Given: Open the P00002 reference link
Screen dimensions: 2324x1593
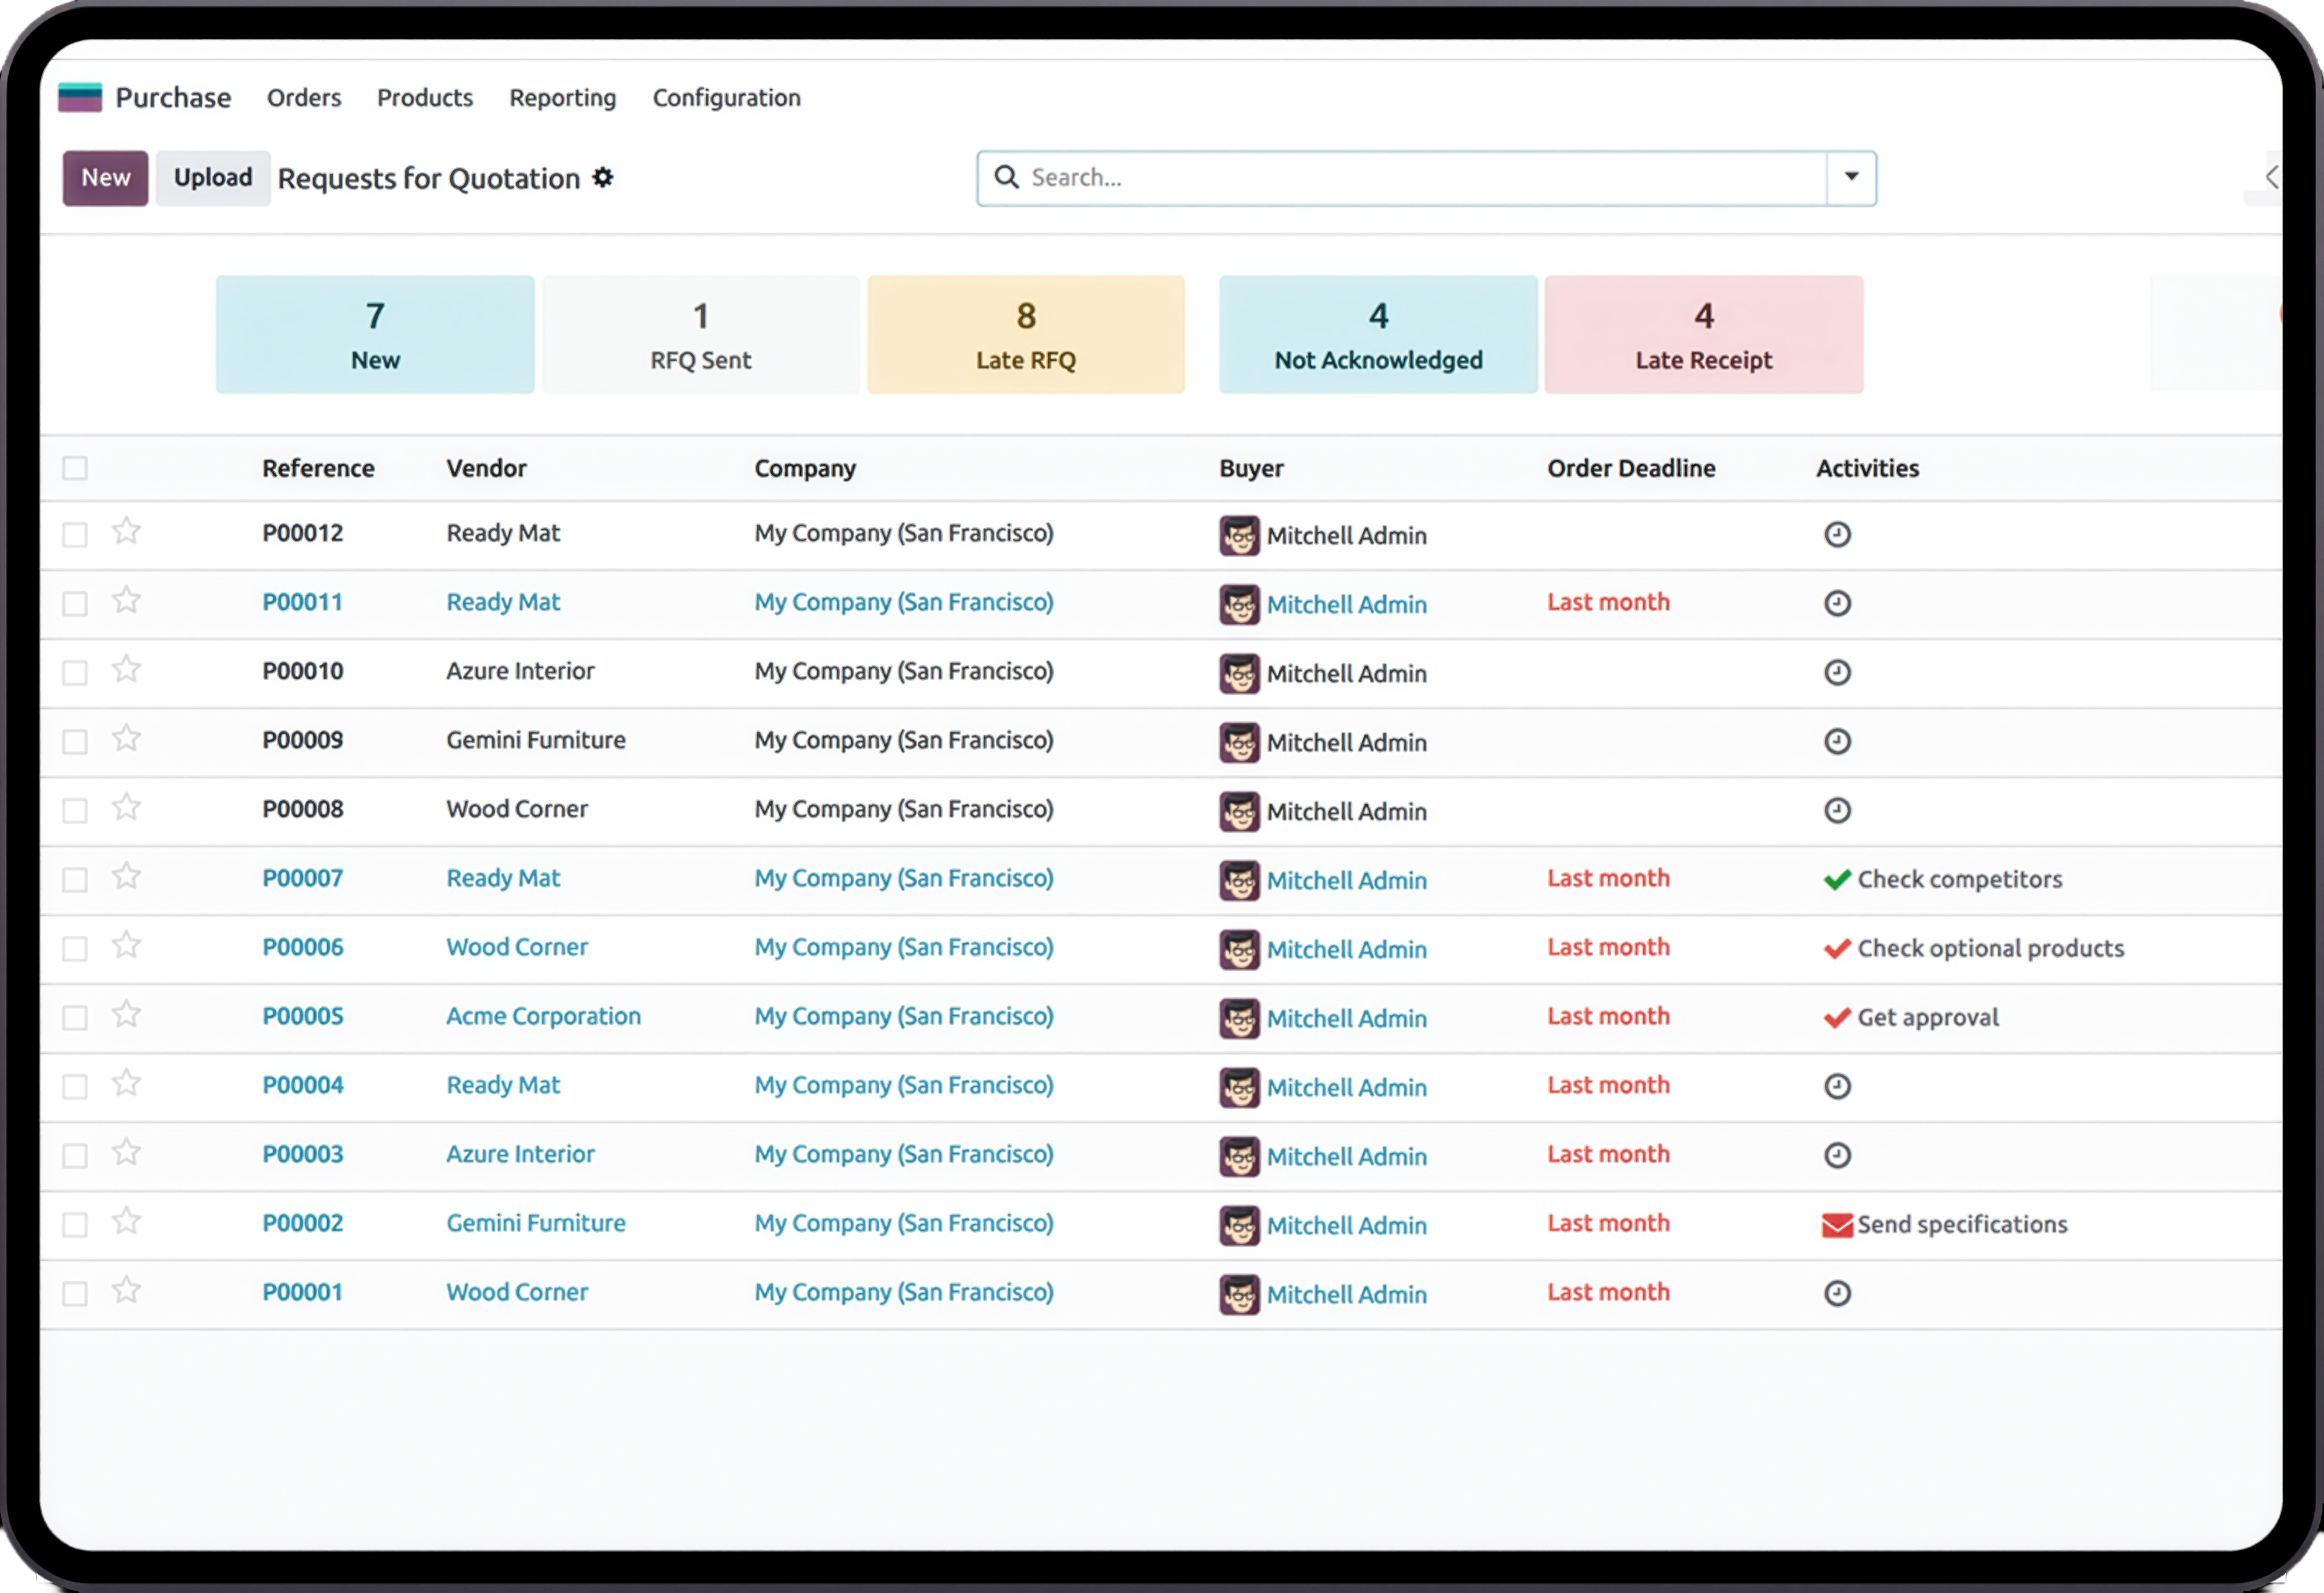Looking at the screenshot, I should click(302, 1223).
